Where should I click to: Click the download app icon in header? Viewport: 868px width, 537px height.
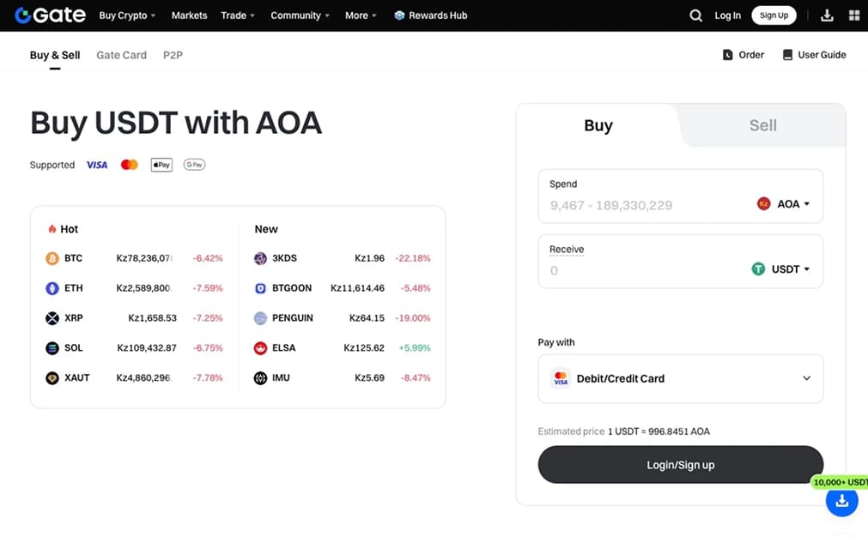point(827,15)
